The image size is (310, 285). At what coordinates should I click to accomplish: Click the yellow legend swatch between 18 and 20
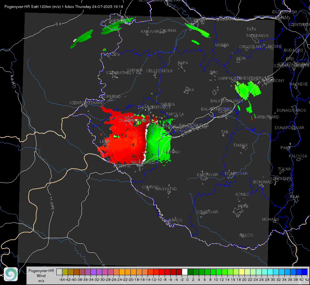click(242, 272)
